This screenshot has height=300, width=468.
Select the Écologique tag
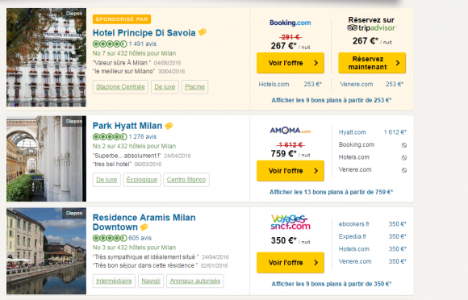point(142,180)
